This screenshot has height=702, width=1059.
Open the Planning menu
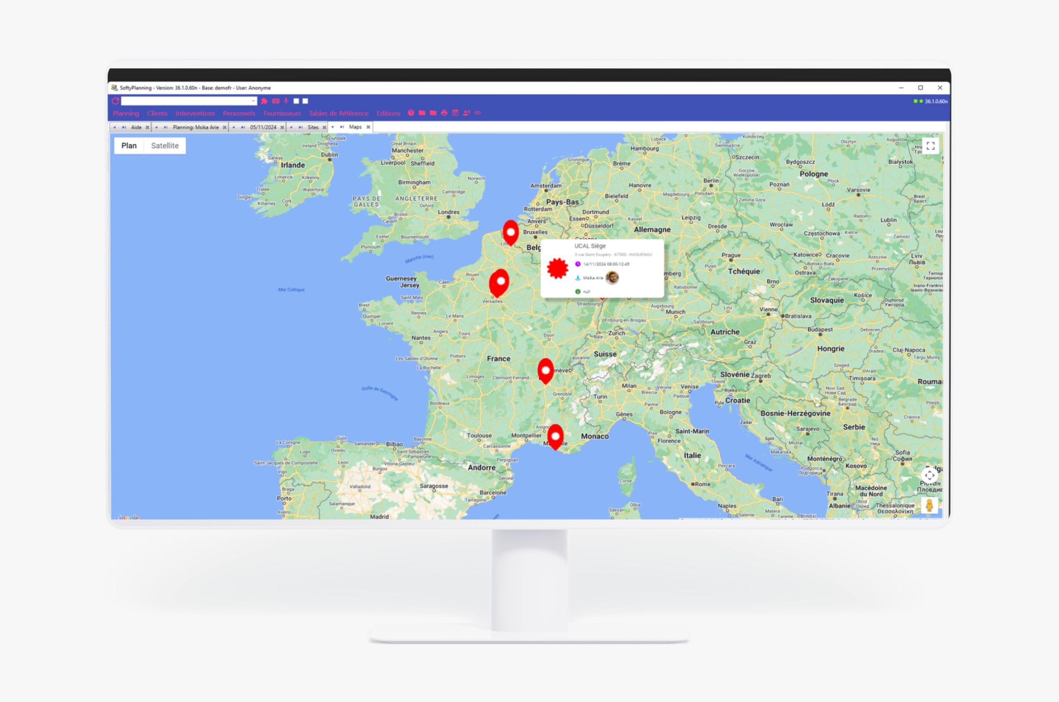tap(125, 114)
